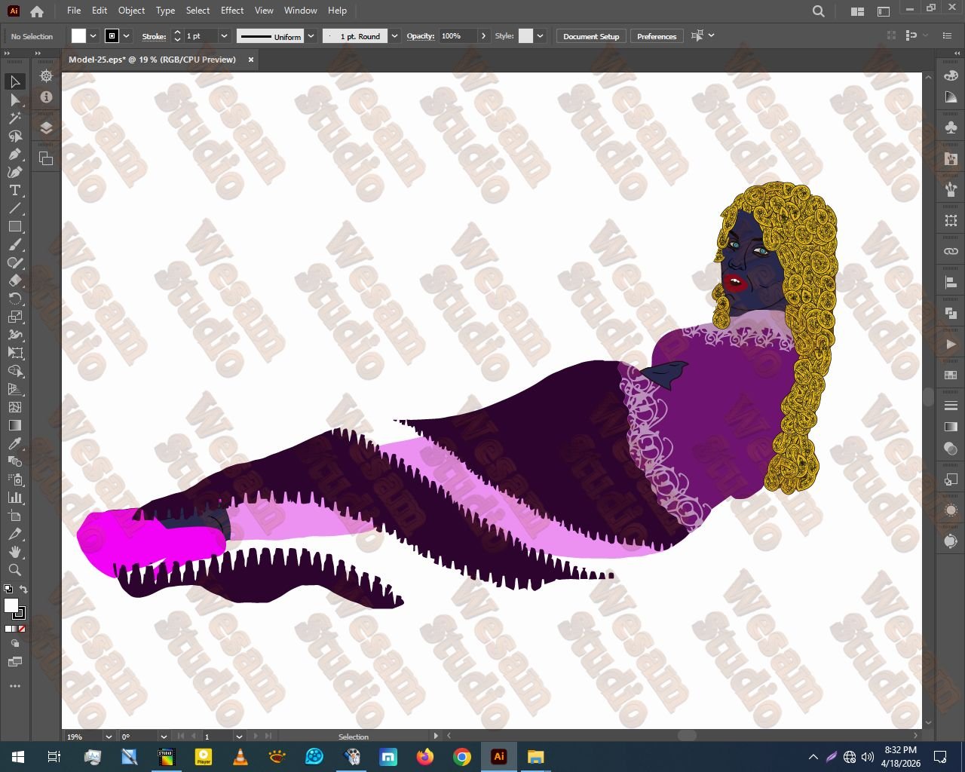Open VLC from the taskbar

(x=240, y=757)
